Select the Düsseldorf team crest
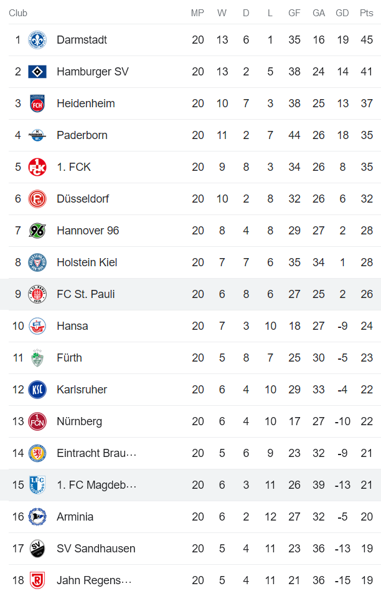This screenshot has width=381, height=596. 36,198
